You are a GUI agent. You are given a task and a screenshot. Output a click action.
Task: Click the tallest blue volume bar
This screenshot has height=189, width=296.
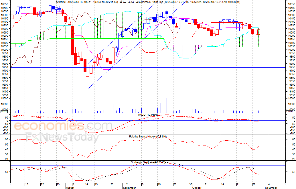(x=167, y=105)
